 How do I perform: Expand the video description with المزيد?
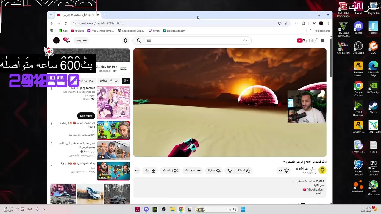[320, 193]
